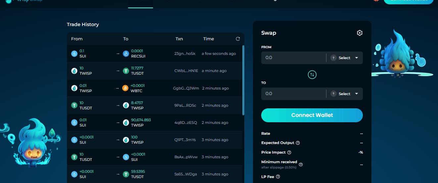Open the FROM token Select dropdown

[345, 58]
